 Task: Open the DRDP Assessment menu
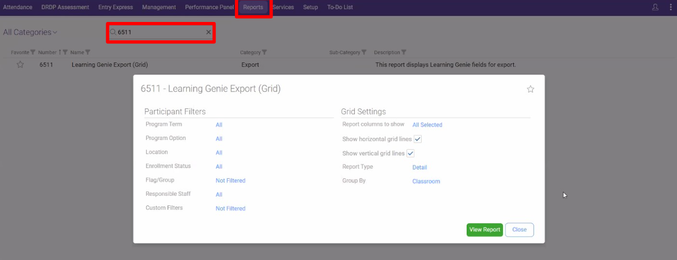tap(65, 7)
